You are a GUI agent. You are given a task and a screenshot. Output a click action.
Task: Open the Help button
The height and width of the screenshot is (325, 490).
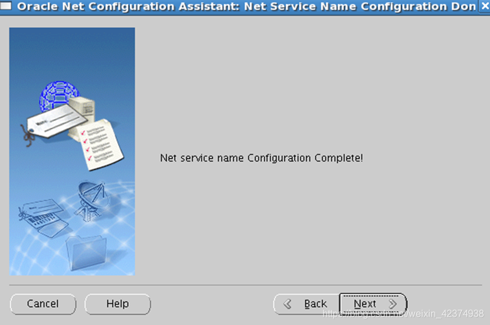pyautogui.click(x=118, y=304)
